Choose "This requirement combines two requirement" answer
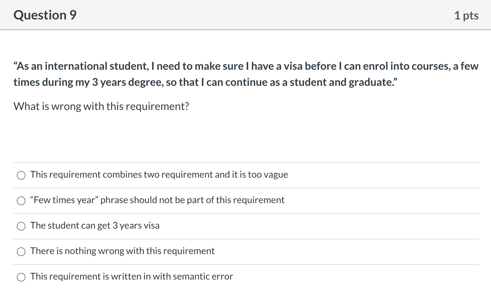This screenshot has height=299, width=491. (x=159, y=175)
